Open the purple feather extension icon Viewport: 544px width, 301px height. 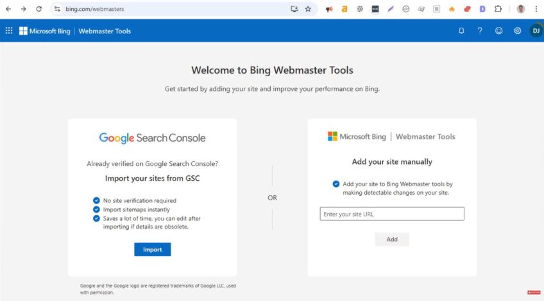click(x=391, y=10)
